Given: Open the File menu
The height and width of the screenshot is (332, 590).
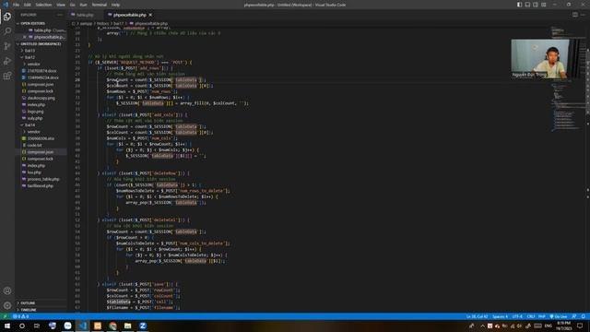Looking at the screenshot, I should [x=17, y=5].
